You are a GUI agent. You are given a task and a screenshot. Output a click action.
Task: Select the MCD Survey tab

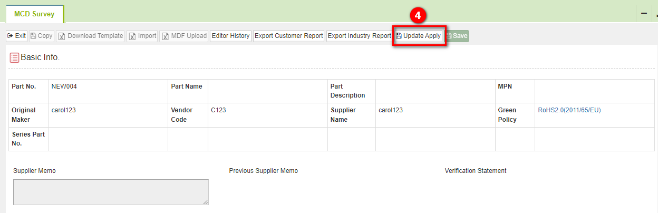[34, 14]
